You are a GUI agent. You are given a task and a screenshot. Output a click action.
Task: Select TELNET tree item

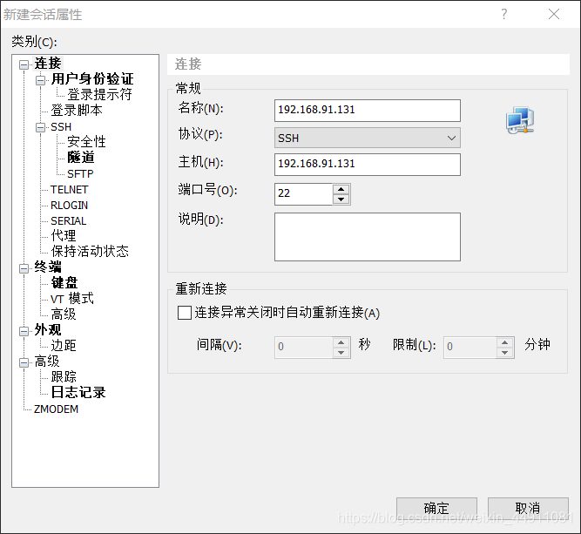click(x=70, y=189)
